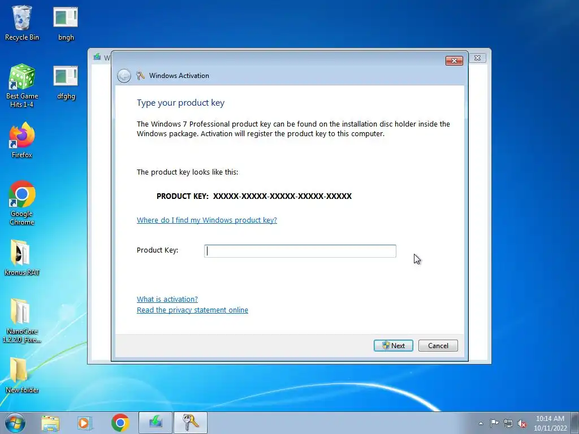579x434 pixels.
Task: Click the background window's title bar icon
Action: tap(97, 57)
